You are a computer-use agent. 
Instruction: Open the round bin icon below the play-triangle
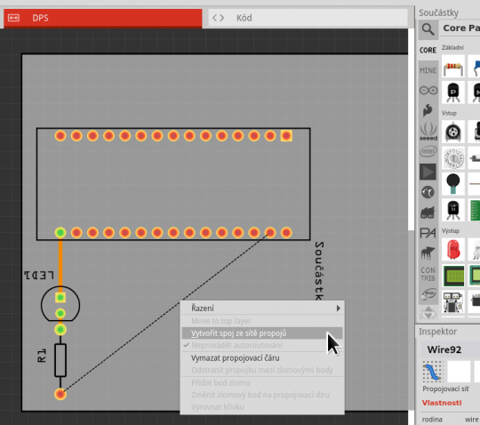(428, 192)
